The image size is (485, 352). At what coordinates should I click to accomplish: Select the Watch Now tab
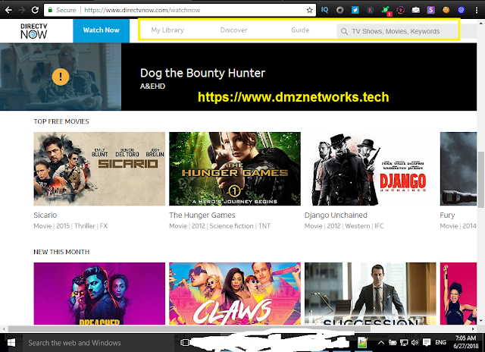[101, 30]
